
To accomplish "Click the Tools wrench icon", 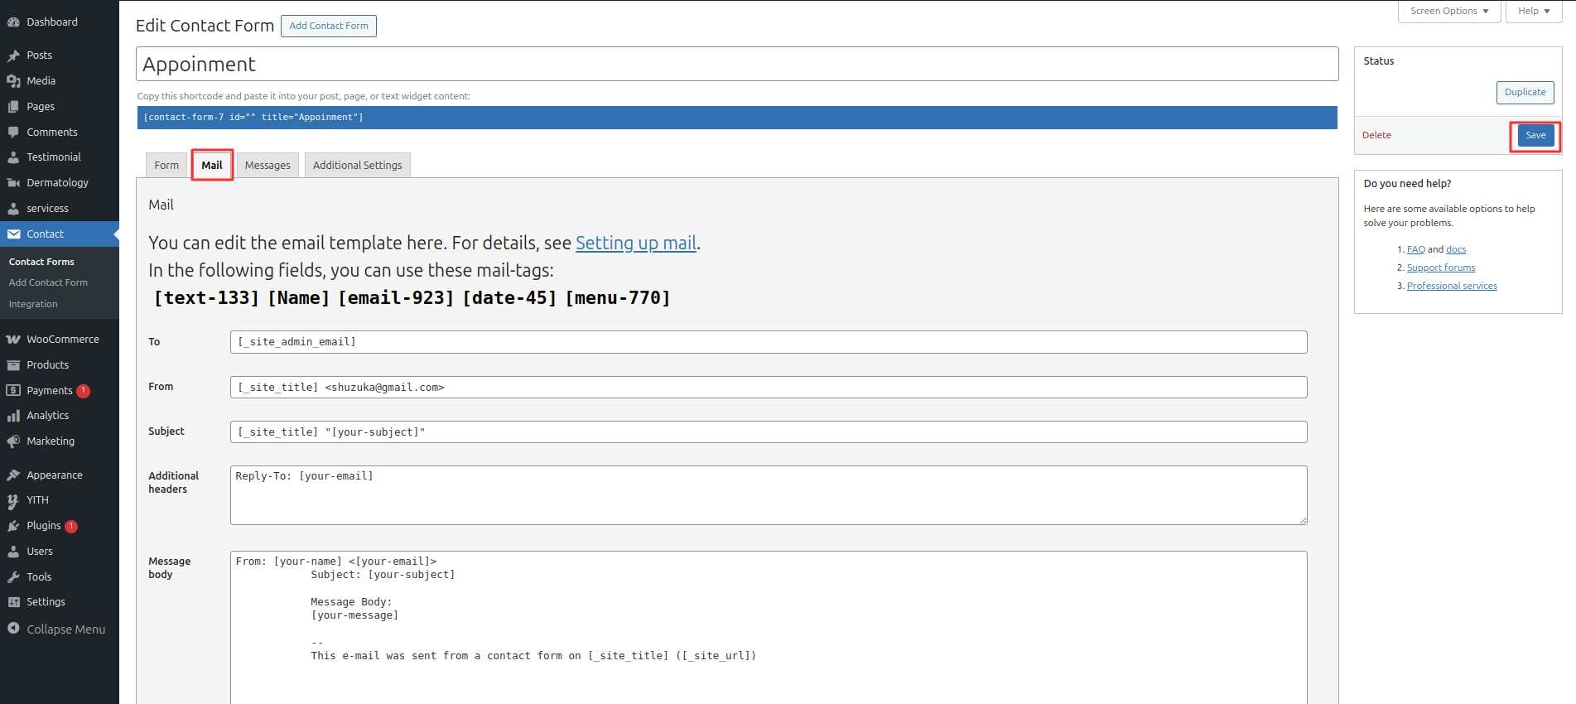I will tap(13, 577).
